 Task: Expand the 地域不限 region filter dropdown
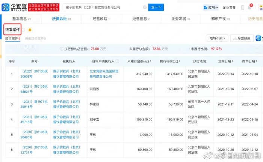tap(217, 38)
